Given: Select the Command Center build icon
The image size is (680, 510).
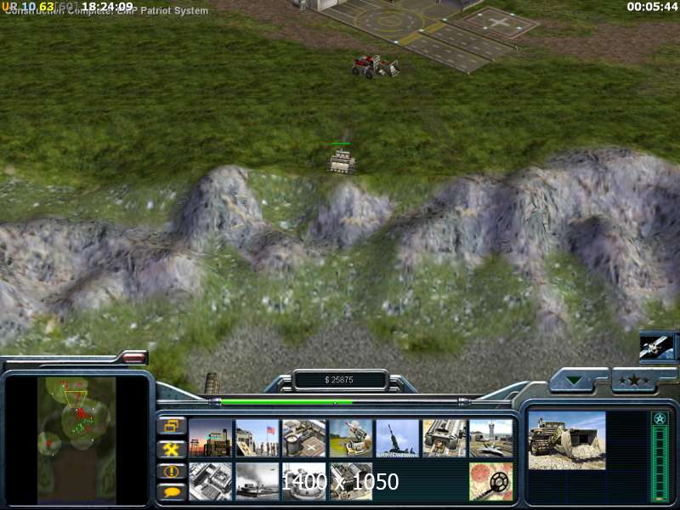Looking at the screenshot, I should 351,481.
